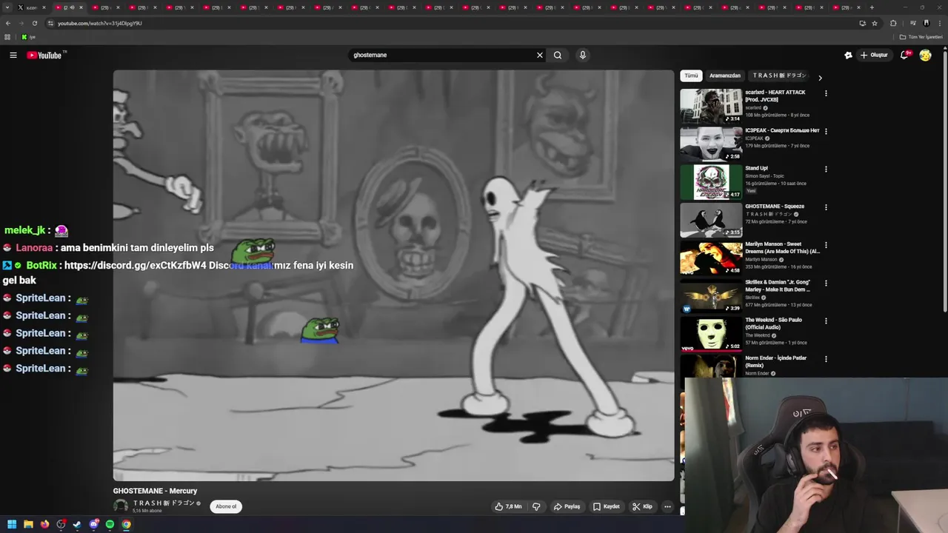
Task: Open a new browser tab with plus
Action: point(872,7)
